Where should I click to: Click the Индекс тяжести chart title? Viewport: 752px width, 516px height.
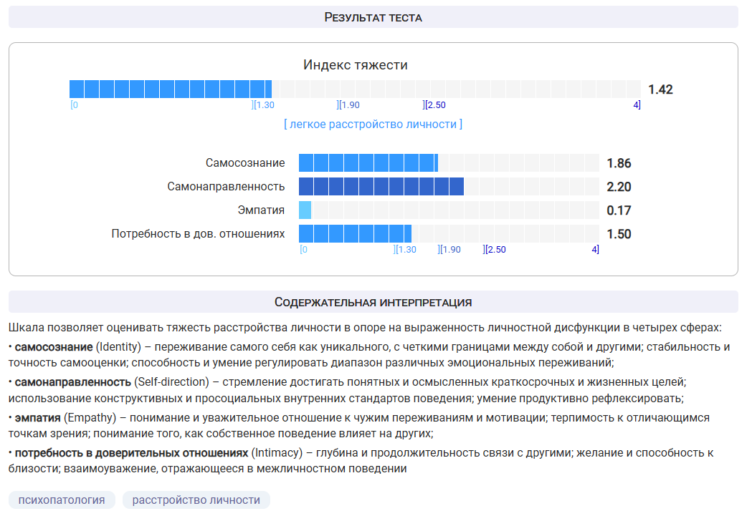(355, 65)
